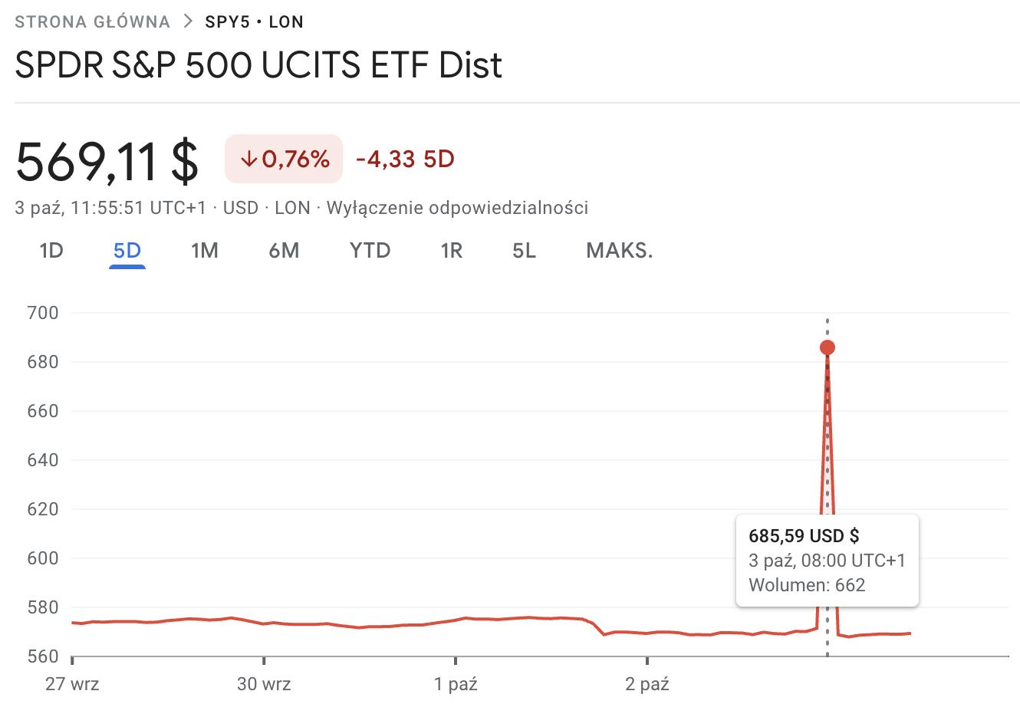Click the current price 569,11 $
Image resolution: width=1020 pixels, height=704 pixels.
point(107,161)
